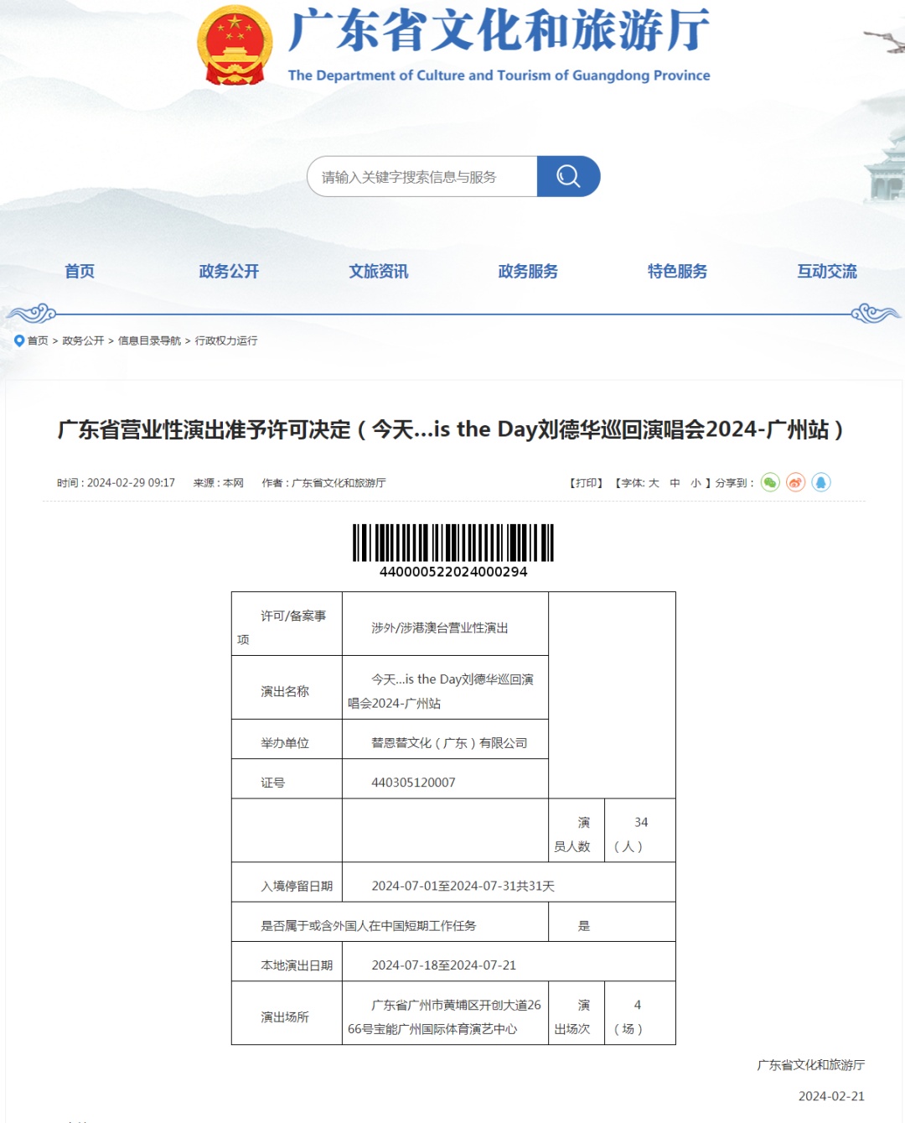This screenshot has width=905, height=1123.
Task: Click the 许可/备案事项 table cell
Action: [x=287, y=624]
